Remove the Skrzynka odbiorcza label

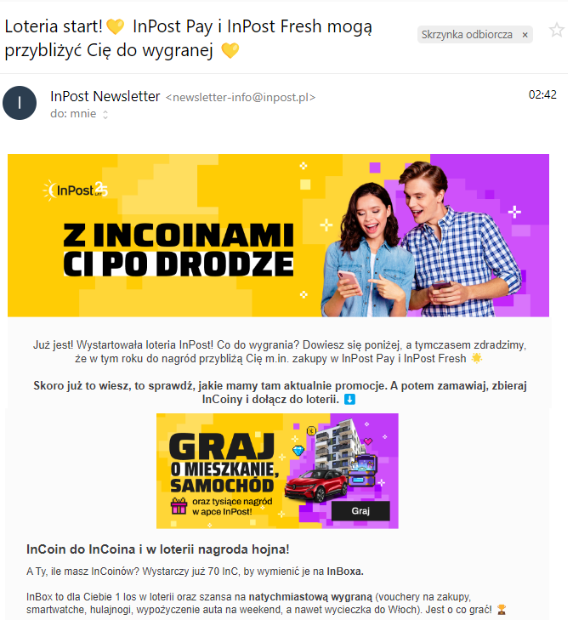525,35
